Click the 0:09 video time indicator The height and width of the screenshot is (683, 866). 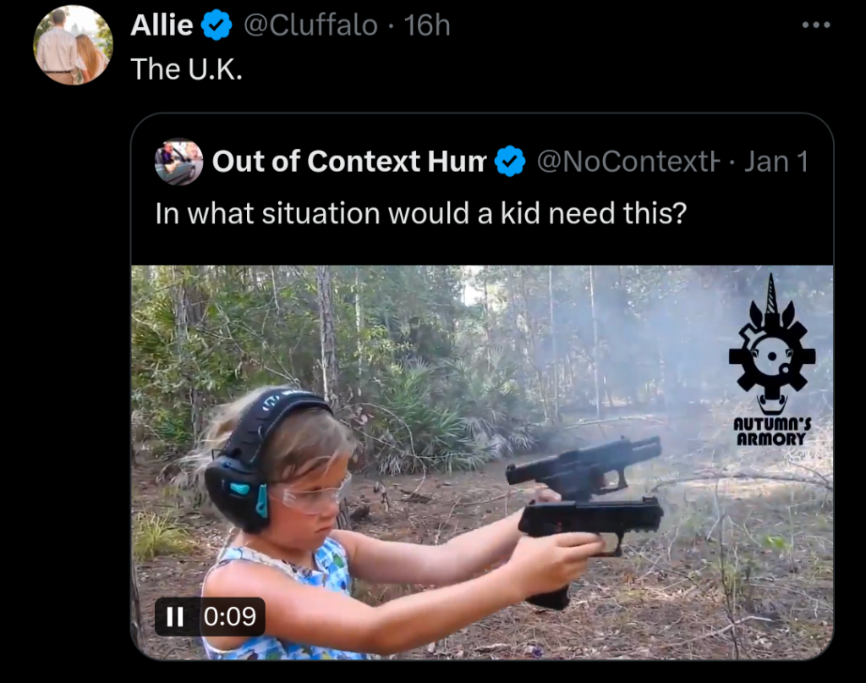pos(230,616)
